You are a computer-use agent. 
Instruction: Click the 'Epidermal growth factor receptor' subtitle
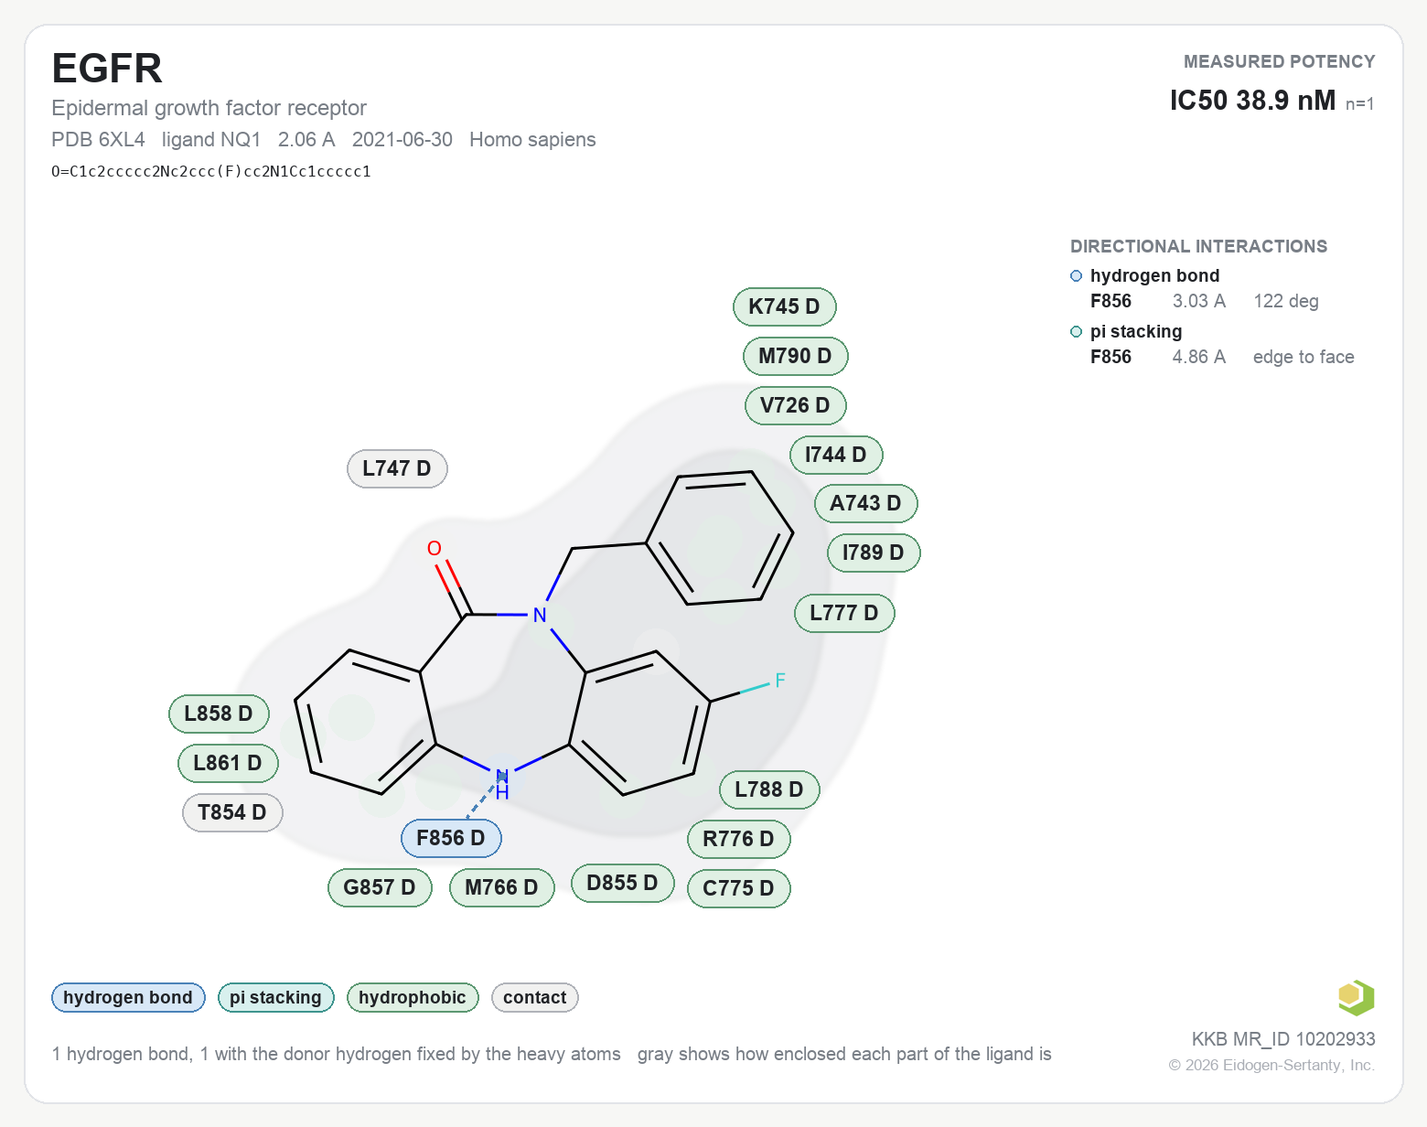click(x=209, y=108)
